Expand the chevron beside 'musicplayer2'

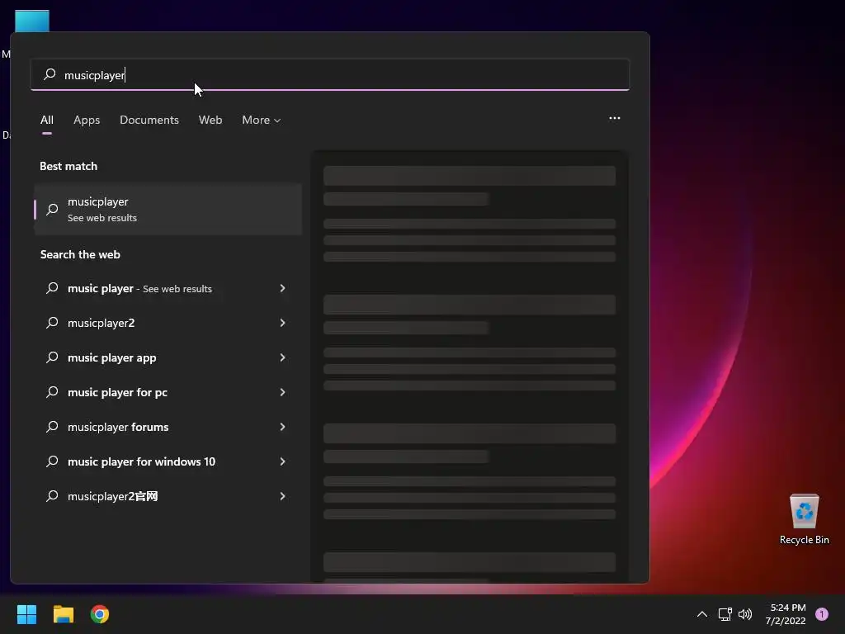pos(282,323)
